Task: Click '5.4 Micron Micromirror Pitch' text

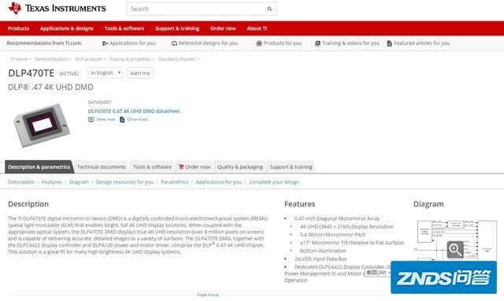Action: click(332, 235)
